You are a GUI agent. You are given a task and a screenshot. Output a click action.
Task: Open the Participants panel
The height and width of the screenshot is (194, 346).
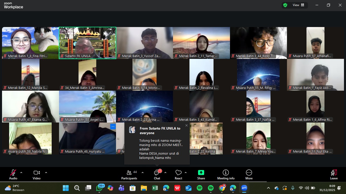129,175
